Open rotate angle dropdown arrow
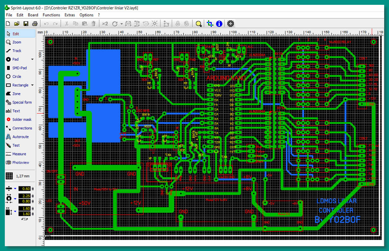This screenshot has width=389, height=251. click(x=122, y=23)
